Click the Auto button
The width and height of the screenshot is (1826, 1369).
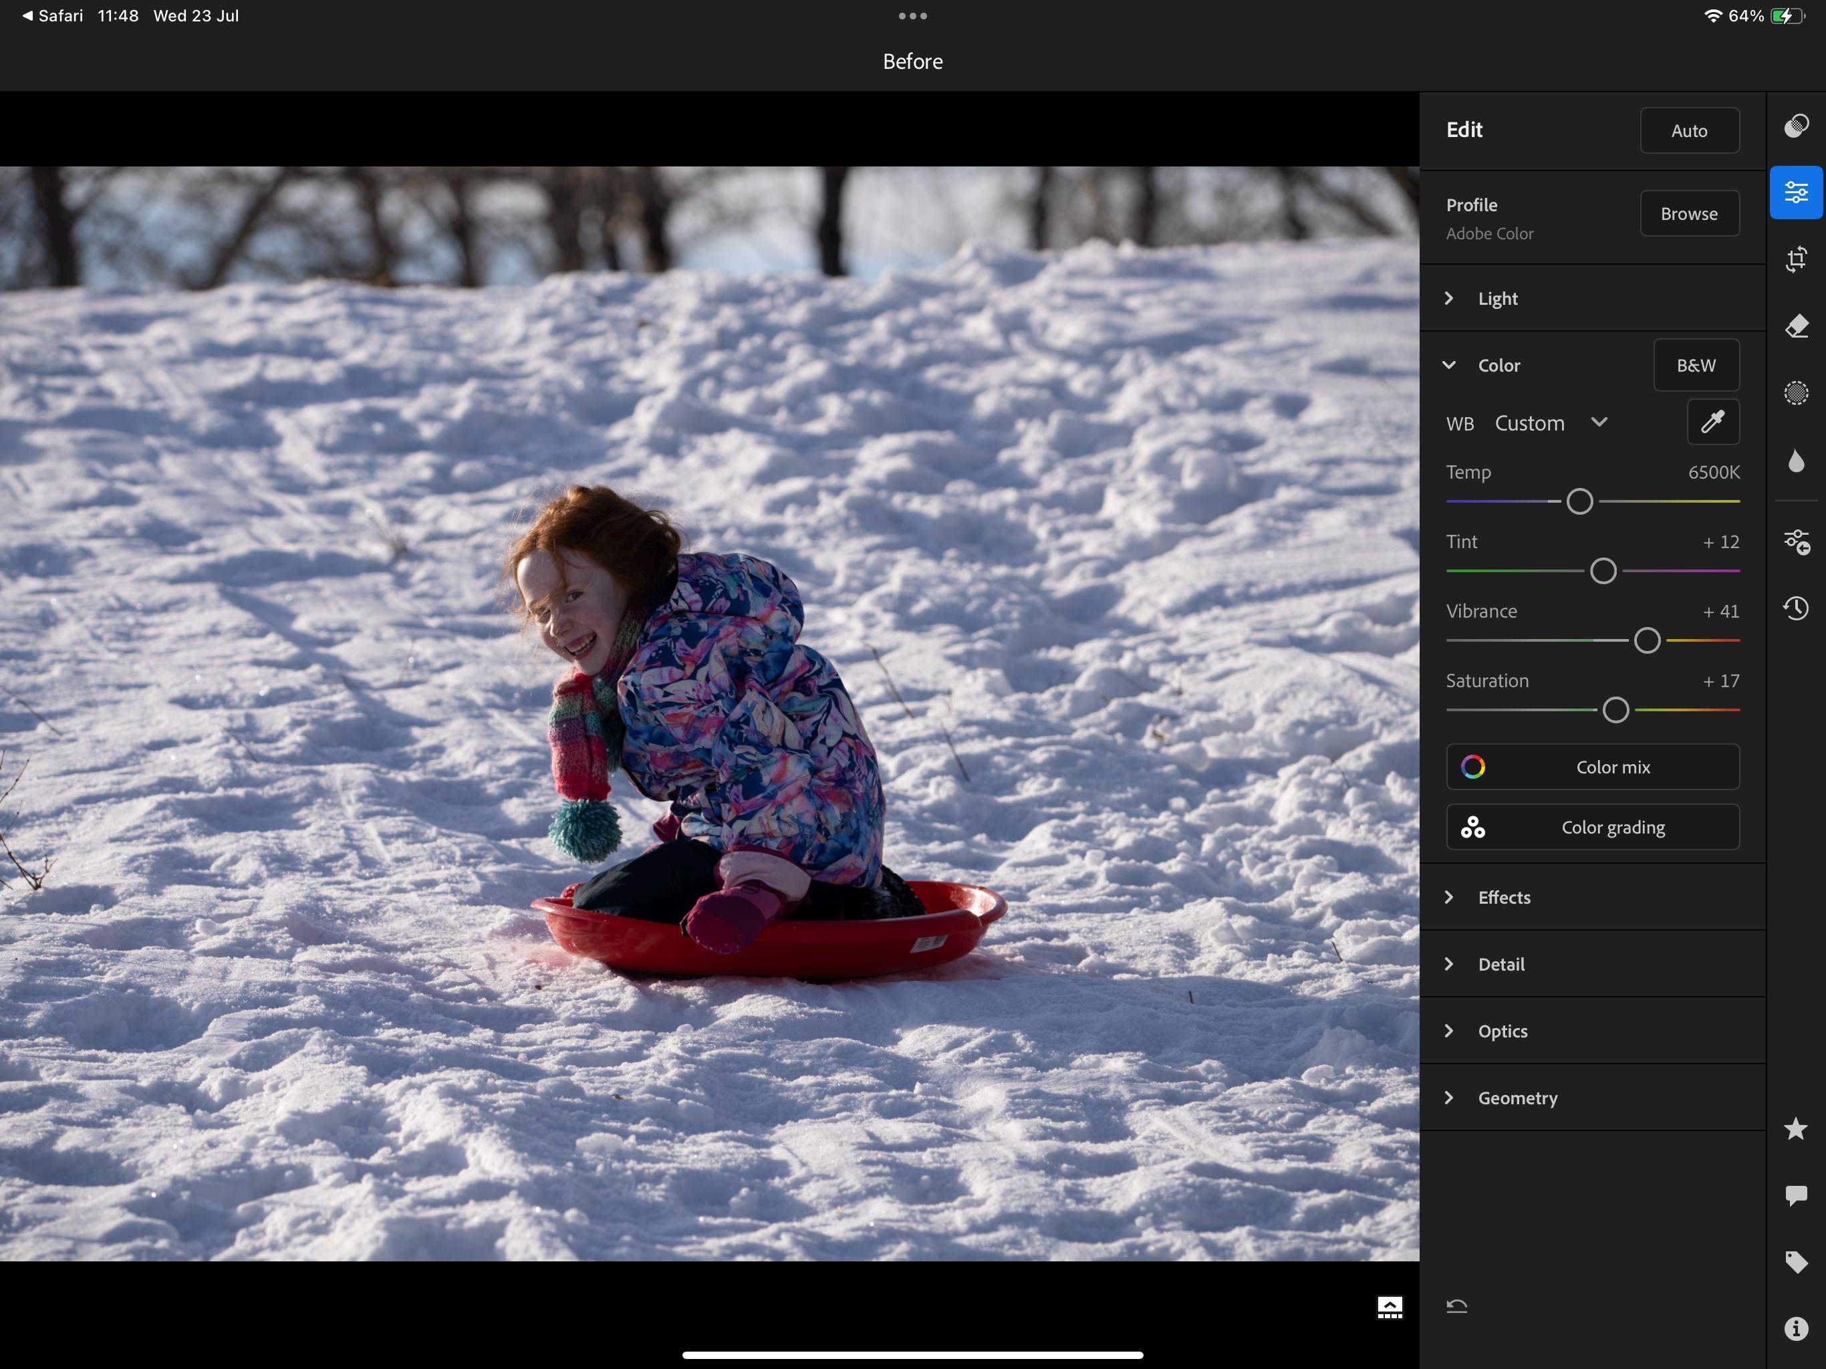click(1690, 130)
